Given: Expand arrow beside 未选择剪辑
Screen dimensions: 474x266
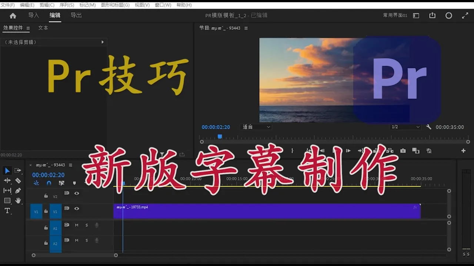Looking at the screenshot, I should (103, 42).
